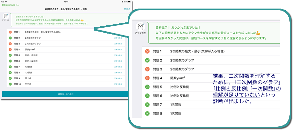Select 問題 1 label on the iPad screen

(x=17, y=32)
